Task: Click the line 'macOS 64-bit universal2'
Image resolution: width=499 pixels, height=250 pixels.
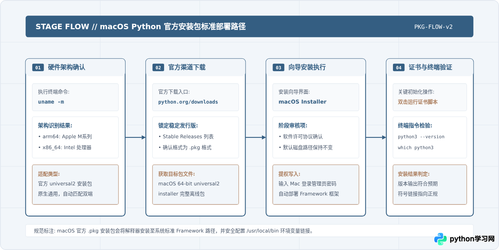Action: pos(189,183)
